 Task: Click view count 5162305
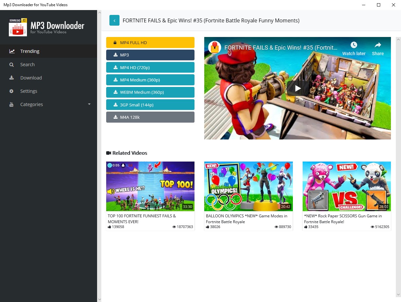[x=380, y=227]
